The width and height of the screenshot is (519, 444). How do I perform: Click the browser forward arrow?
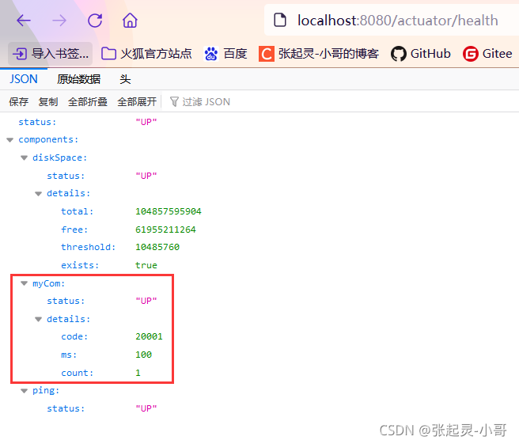click(x=59, y=21)
